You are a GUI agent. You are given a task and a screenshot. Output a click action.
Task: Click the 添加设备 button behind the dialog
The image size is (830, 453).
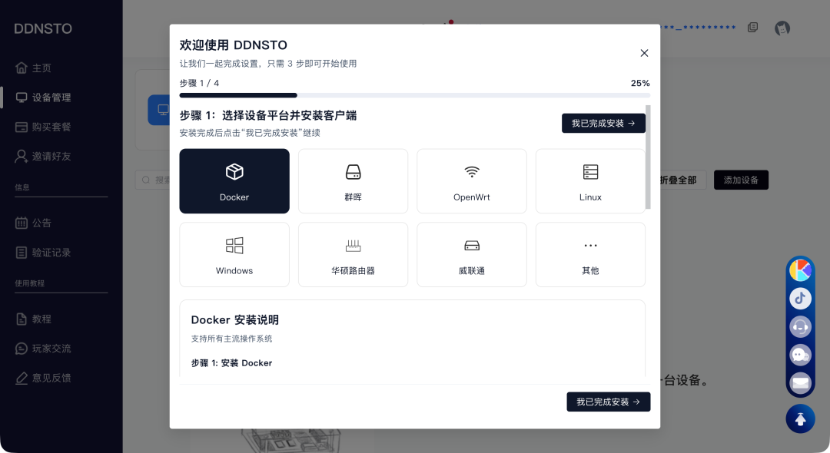pyautogui.click(x=741, y=180)
